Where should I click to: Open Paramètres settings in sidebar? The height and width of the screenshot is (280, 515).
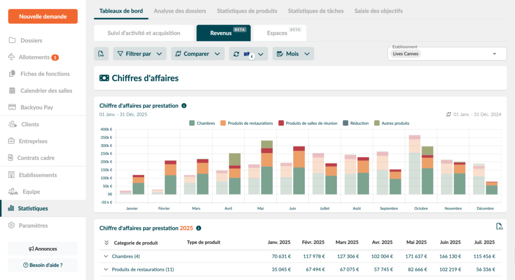coord(33,226)
